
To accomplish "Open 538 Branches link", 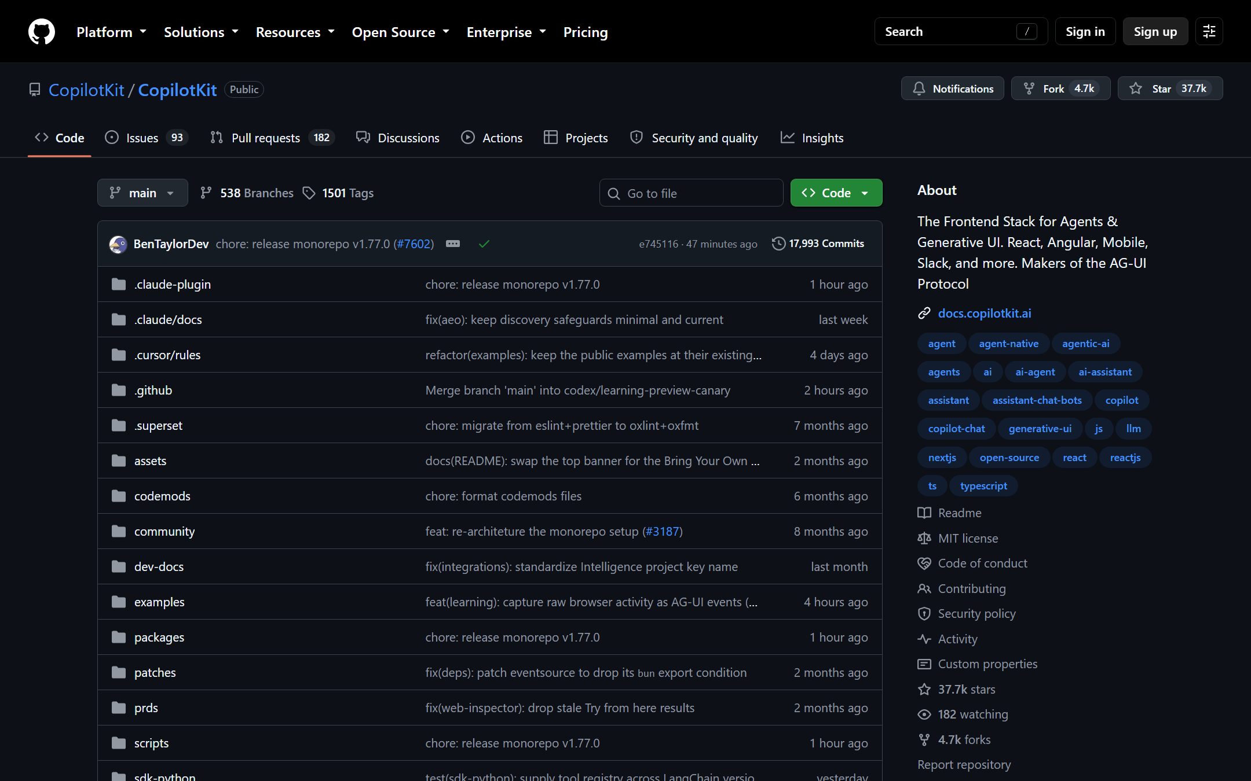I will [247, 193].
